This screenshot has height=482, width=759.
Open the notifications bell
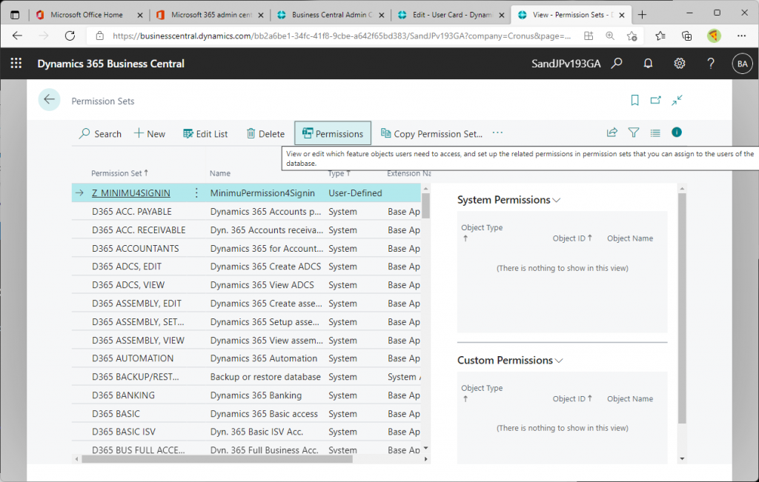coord(648,64)
